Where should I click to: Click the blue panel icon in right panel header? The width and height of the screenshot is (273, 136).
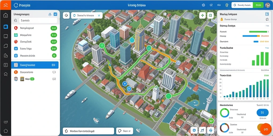point(267,14)
